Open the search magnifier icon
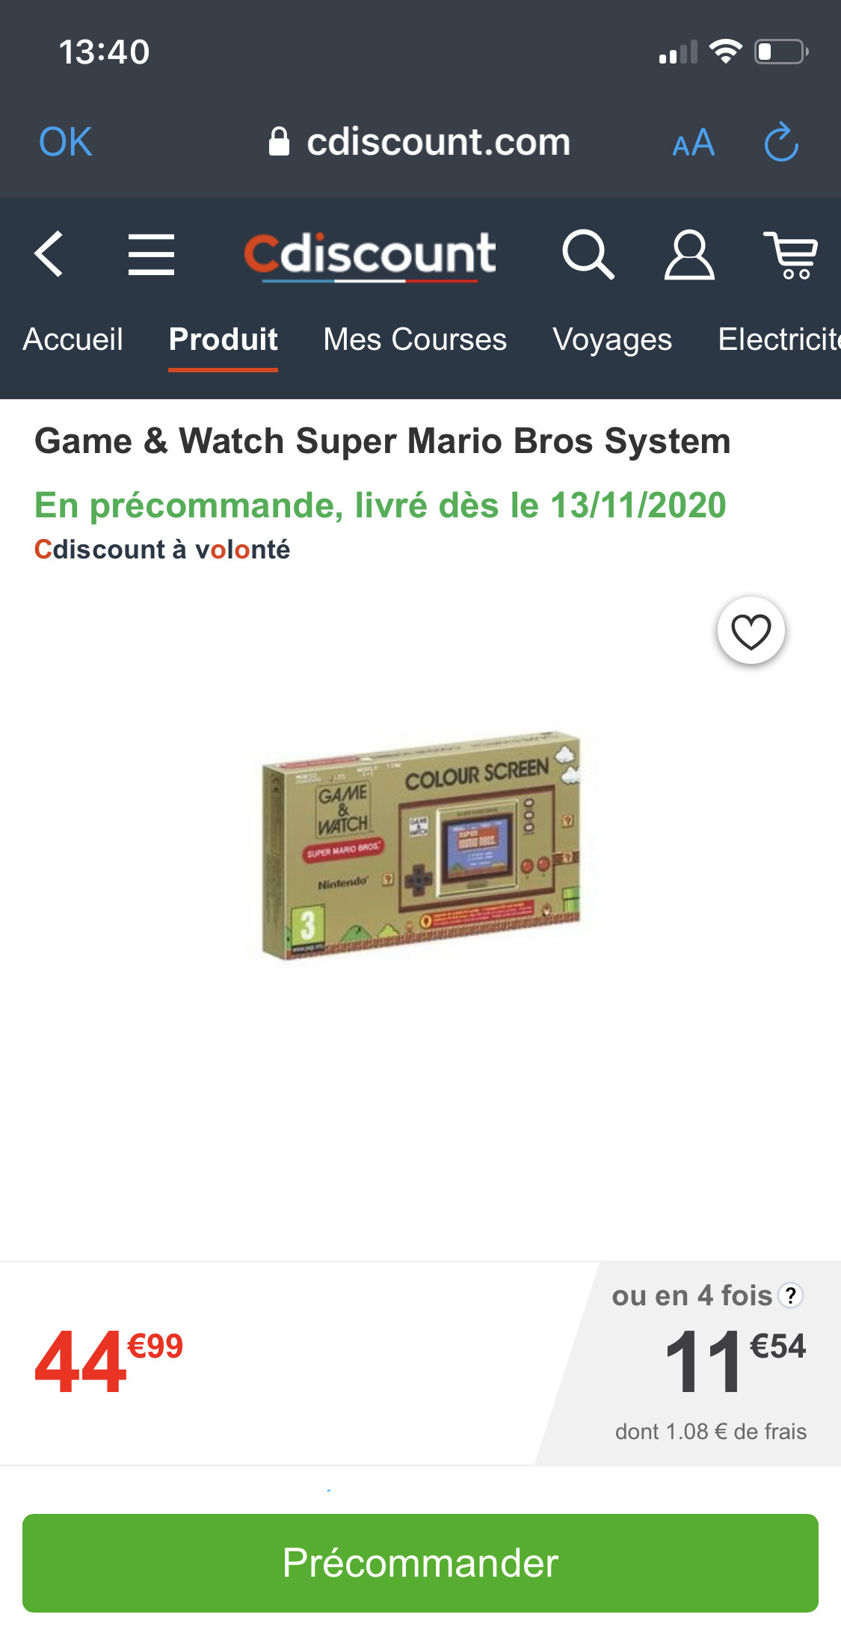Image resolution: width=841 pixels, height=1635 pixels. coord(588,254)
